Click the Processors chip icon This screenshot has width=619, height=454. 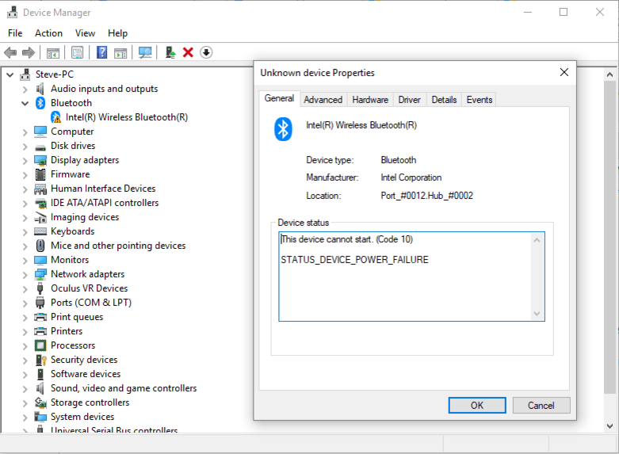[x=40, y=345]
